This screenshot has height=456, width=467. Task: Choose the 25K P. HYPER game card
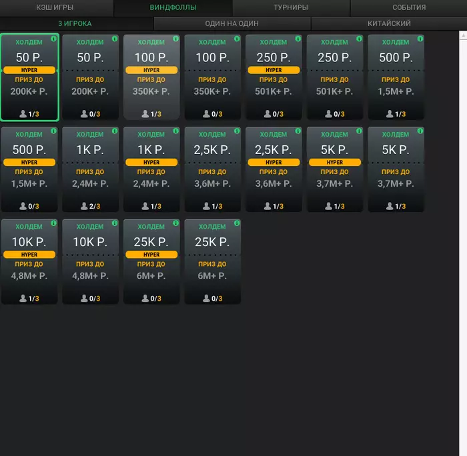tap(151, 262)
